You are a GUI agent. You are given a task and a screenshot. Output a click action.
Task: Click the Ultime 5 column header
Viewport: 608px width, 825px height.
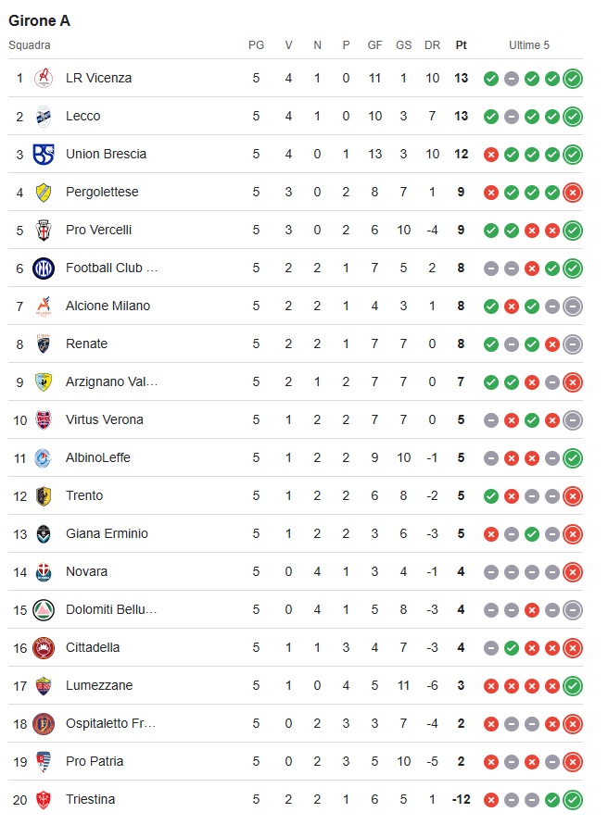click(x=529, y=45)
